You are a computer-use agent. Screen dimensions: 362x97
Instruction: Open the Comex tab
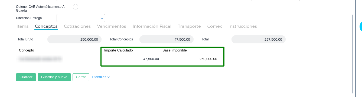(x=214, y=26)
